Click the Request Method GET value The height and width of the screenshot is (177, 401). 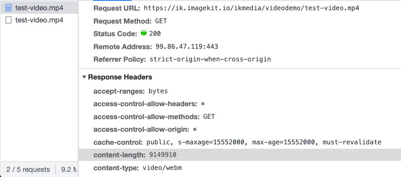click(161, 21)
